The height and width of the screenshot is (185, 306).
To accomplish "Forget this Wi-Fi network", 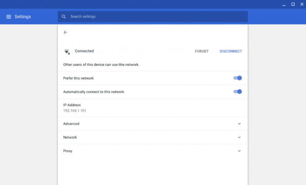I will coord(202,51).
